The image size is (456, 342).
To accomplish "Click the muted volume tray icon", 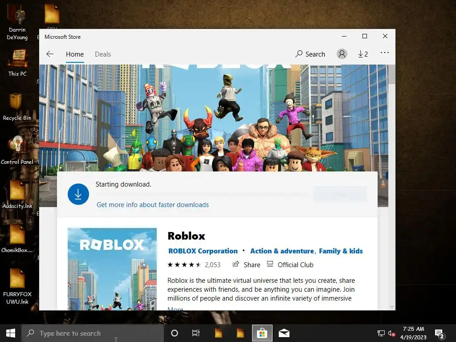I will 391,334.
